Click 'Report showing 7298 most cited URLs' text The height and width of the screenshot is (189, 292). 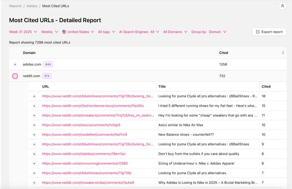(x=40, y=43)
